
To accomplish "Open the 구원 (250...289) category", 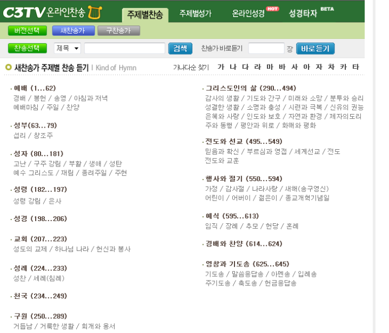I will pos(40,316).
